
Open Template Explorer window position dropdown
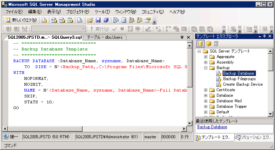point(260,37)
